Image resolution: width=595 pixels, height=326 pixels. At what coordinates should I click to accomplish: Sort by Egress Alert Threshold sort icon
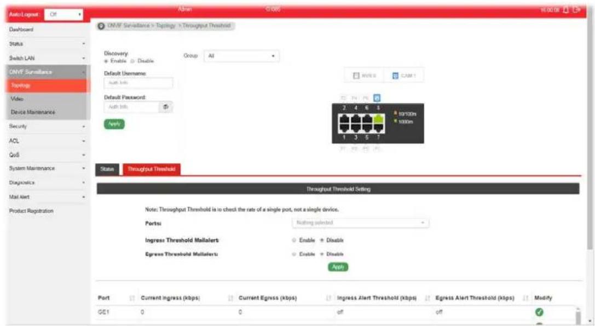(x=525, y=298)
